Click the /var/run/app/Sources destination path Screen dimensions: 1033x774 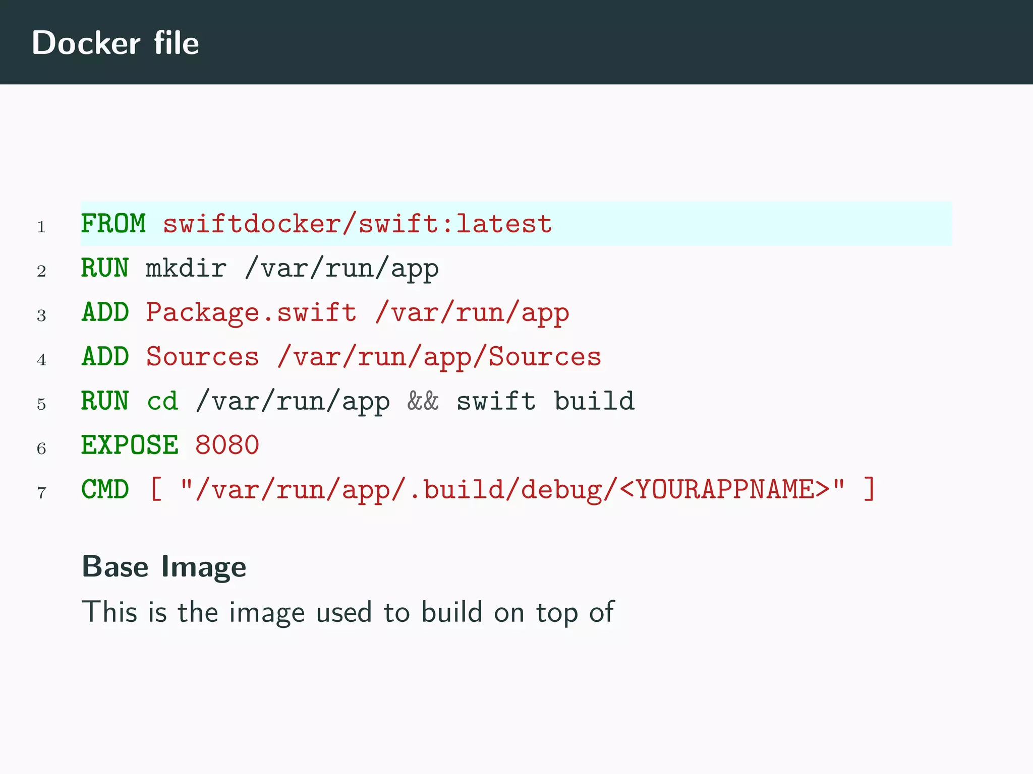pos(439,357)
